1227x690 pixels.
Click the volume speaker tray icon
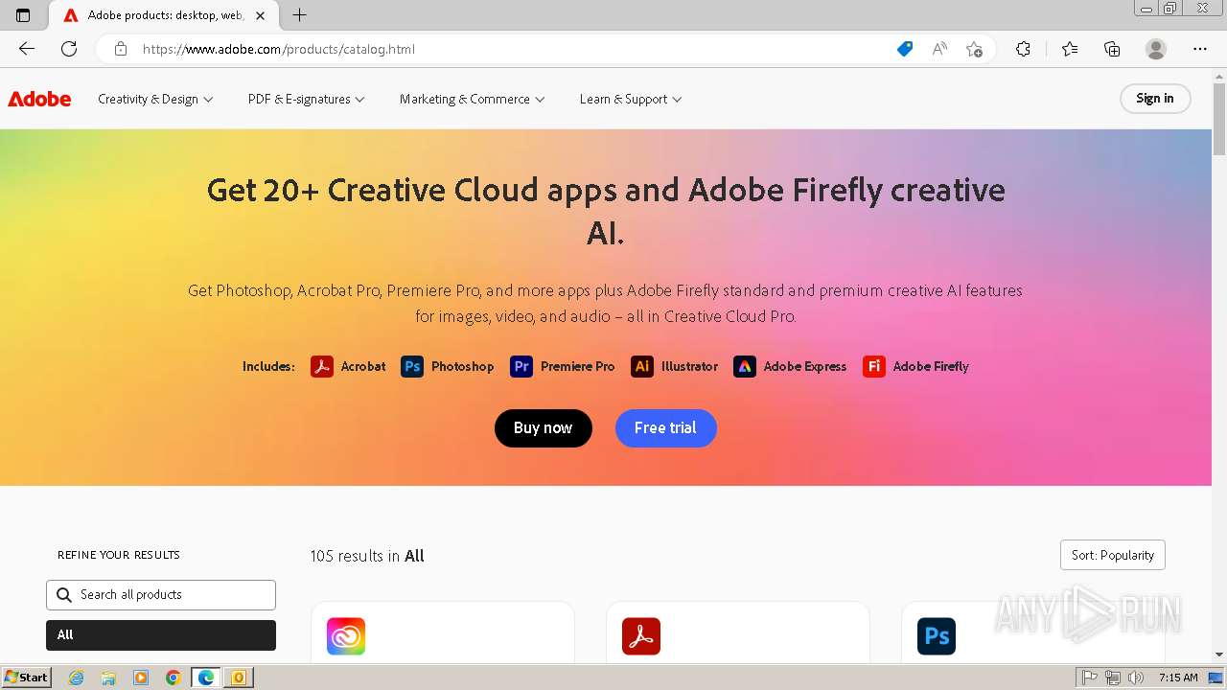(1135, 678)
